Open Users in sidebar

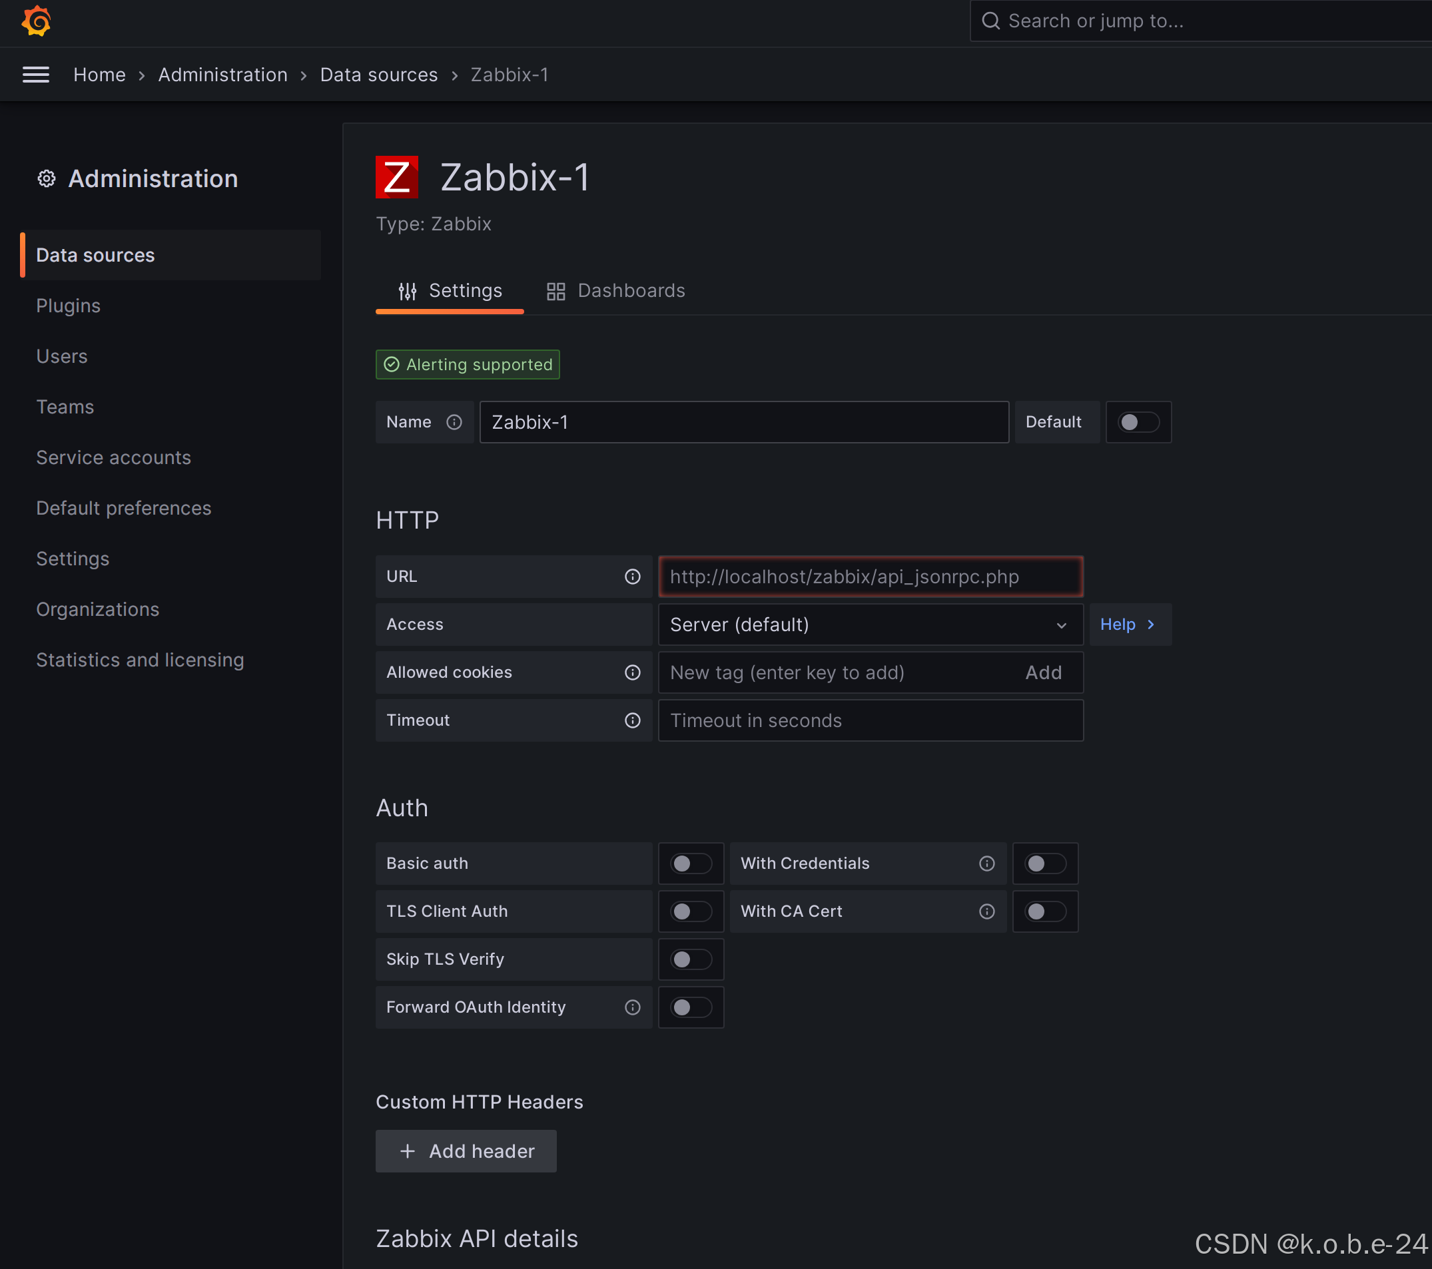tap(62, 356)
